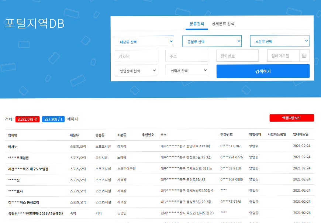
Task: Open the 영업상태 선택 dropdown
Action: click(136, 71)
